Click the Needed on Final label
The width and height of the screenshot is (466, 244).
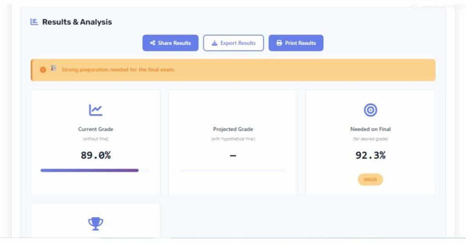(x=370, y=129)
